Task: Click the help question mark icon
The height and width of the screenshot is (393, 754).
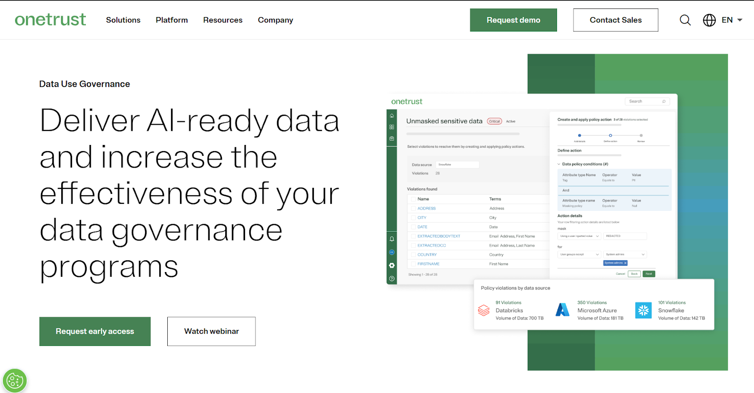Action: 392,279
